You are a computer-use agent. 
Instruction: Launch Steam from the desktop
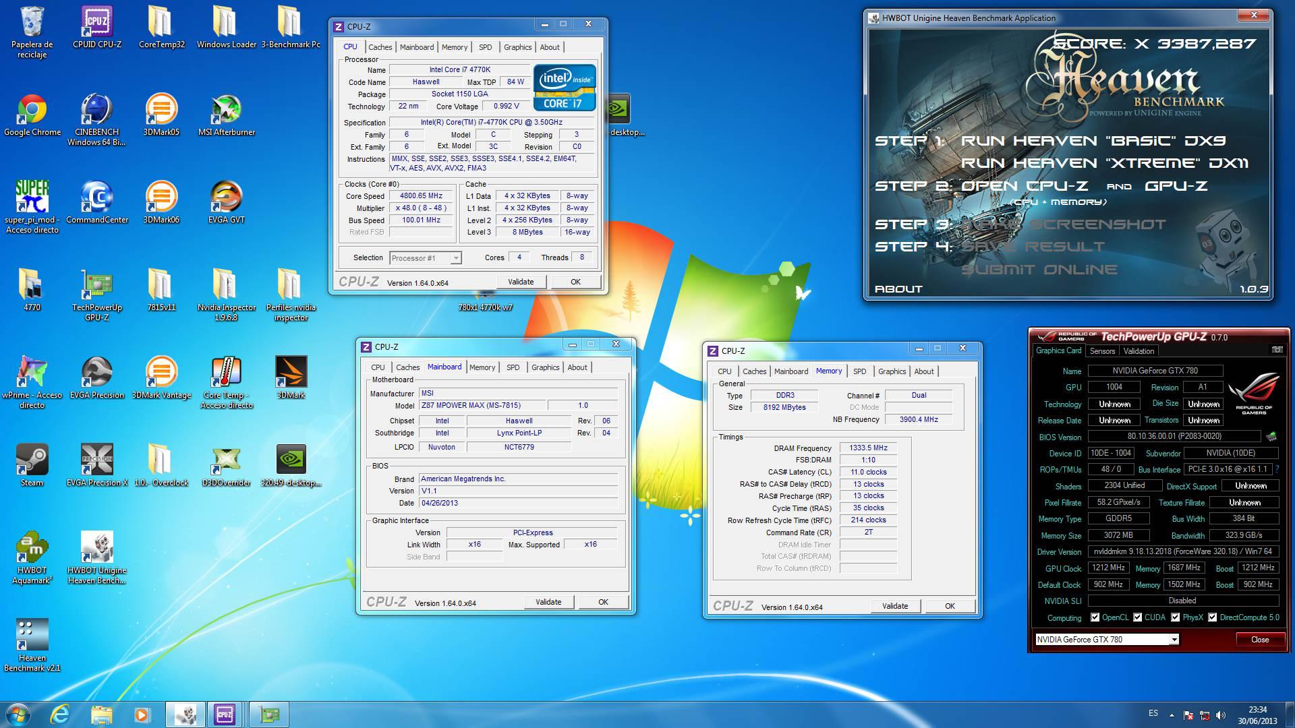(32, 466)
